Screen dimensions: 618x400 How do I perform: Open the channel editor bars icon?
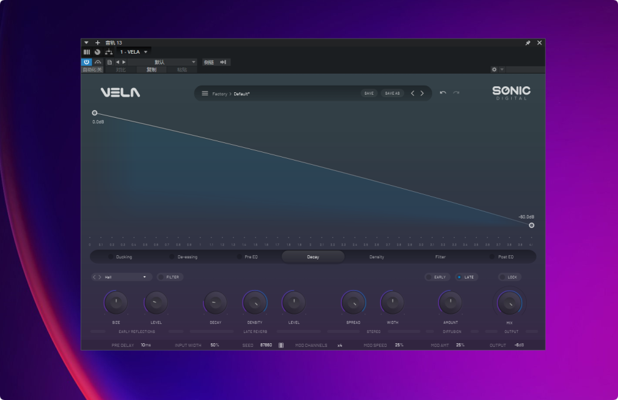[87, 52]
